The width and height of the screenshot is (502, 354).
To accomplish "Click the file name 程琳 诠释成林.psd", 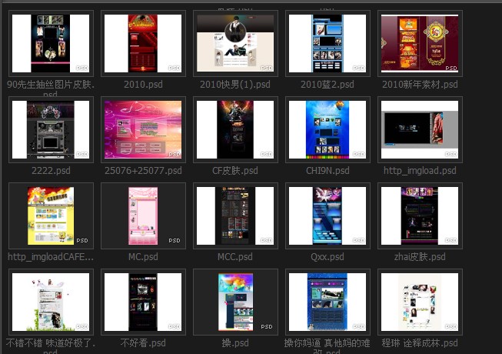I will tap(420, 343).
